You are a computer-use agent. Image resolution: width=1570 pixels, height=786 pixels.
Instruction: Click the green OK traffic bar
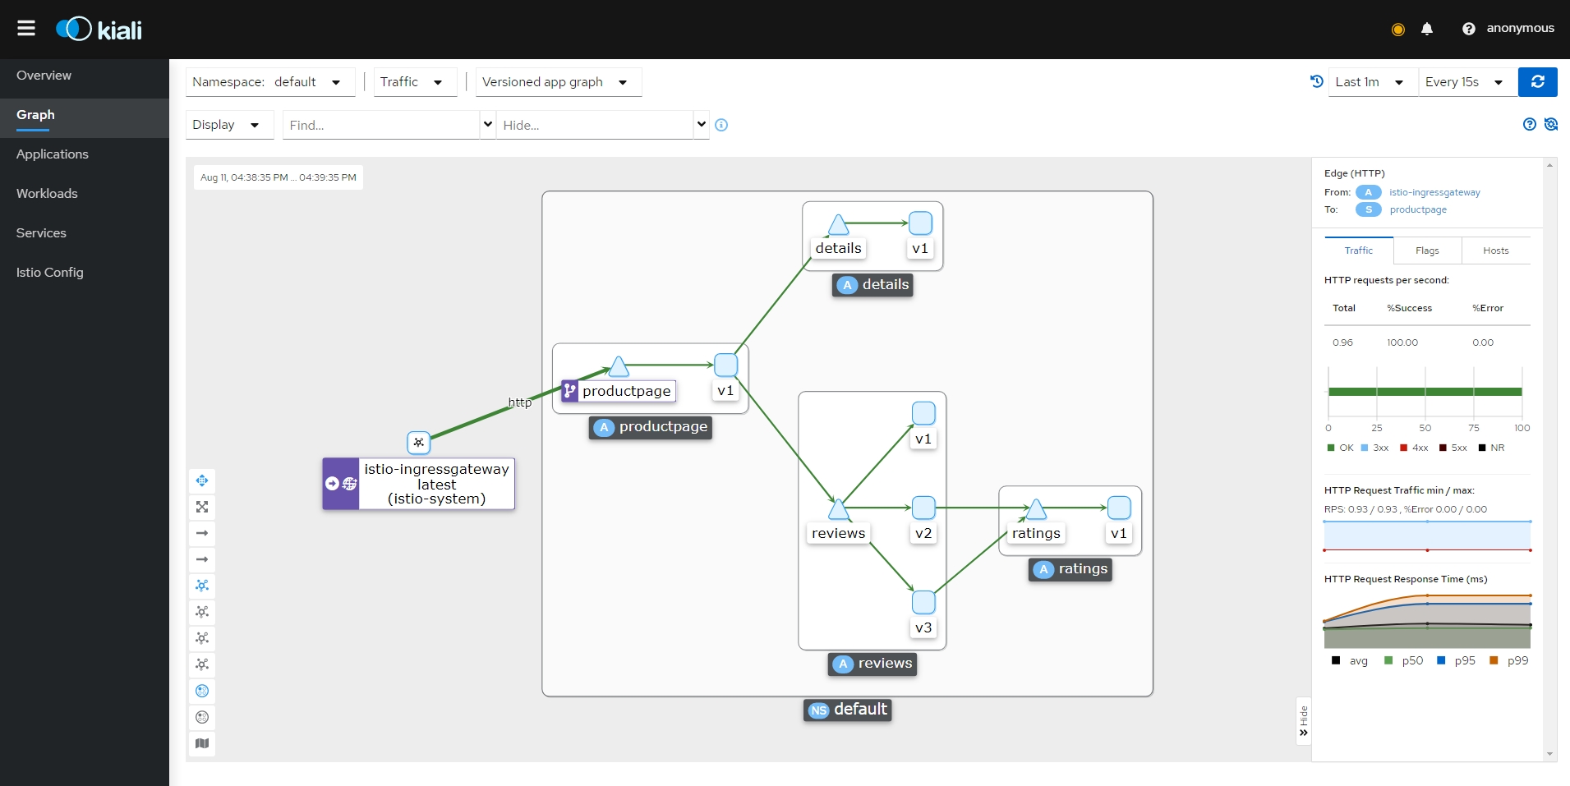tap(1425, 392)
